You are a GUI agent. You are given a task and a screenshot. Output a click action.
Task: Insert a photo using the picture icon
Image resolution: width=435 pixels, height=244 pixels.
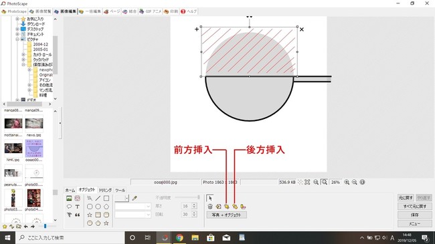point(69,199)
